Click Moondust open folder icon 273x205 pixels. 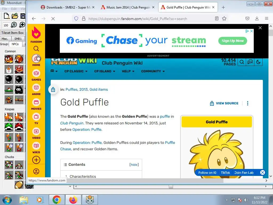tap(15, 16)
